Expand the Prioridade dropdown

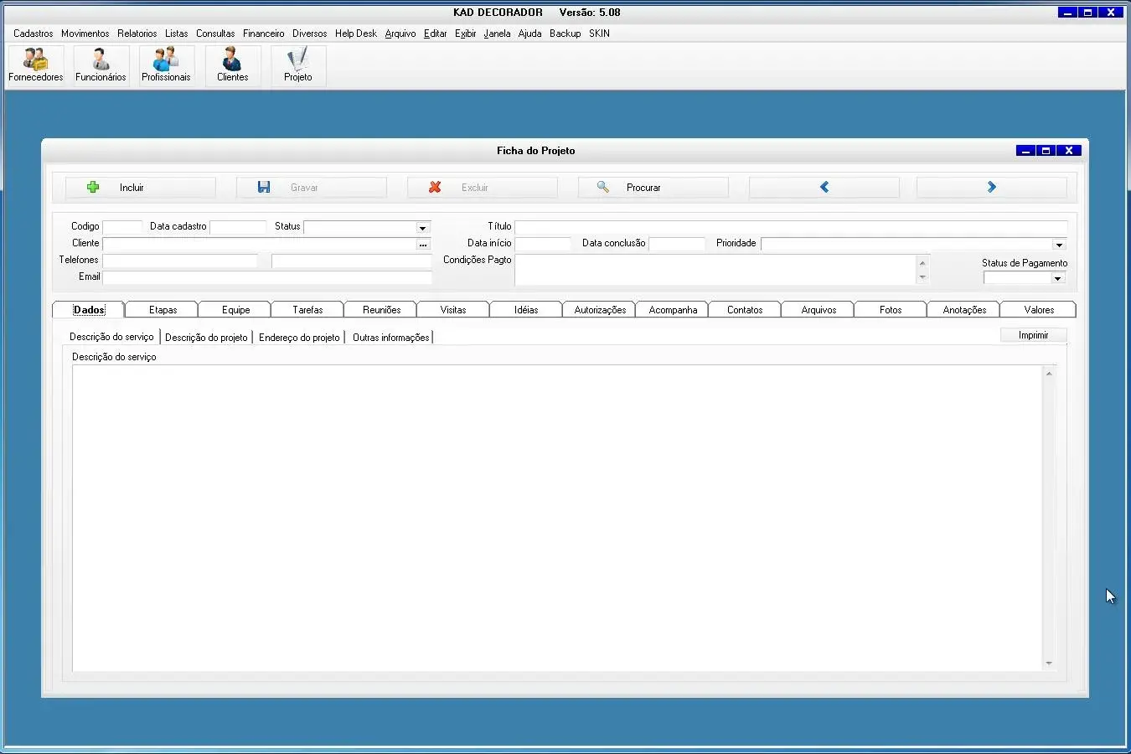click(1059, 245)
